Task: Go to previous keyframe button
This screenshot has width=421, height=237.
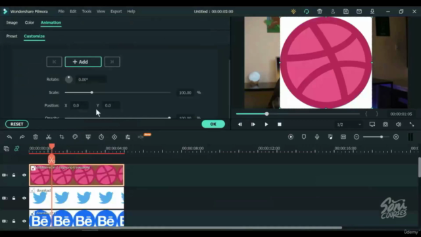Action: coord(54,62)
